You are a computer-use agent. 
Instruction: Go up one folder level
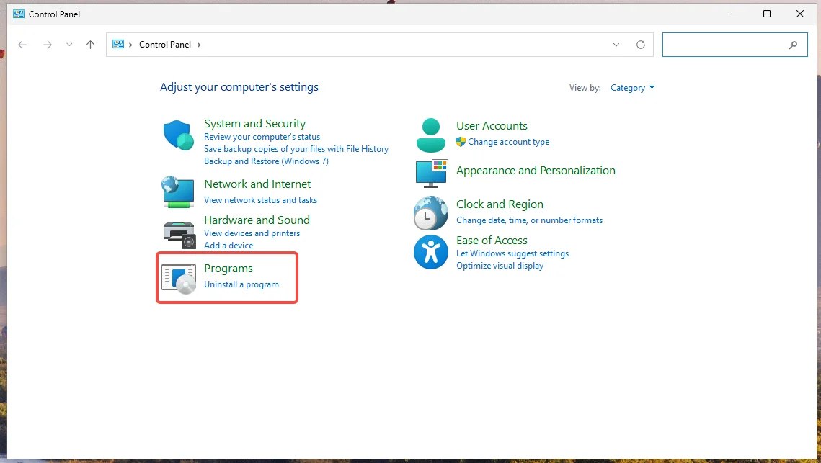coord(90,45)
